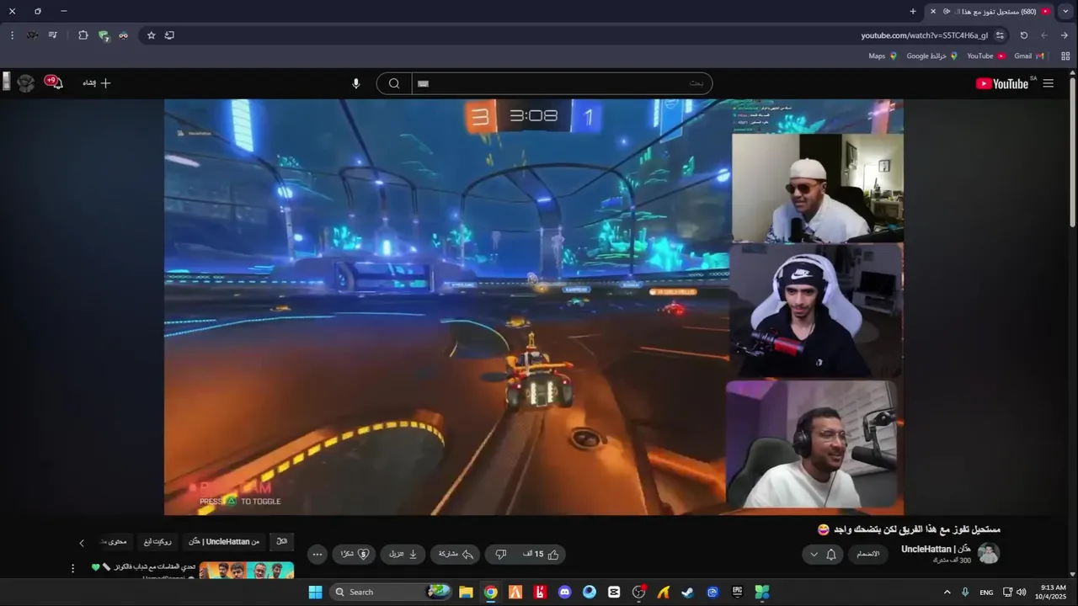Open the UncleHattan channel name link

[x=937, y=549]
